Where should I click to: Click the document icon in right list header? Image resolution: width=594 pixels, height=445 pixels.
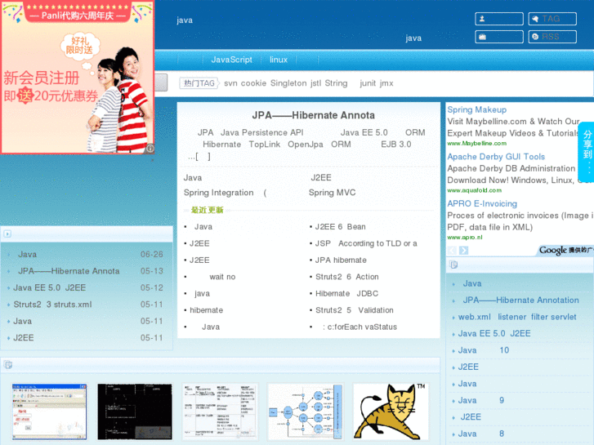453,265
